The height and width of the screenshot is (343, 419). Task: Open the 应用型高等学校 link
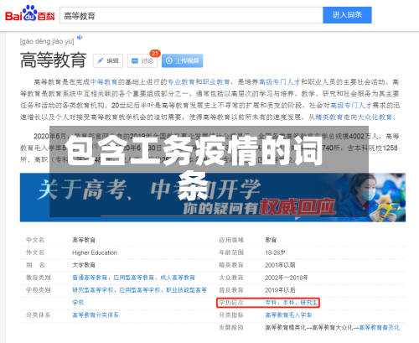coord(140,290)
